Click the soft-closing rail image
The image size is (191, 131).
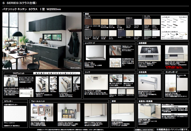(26, 93)
